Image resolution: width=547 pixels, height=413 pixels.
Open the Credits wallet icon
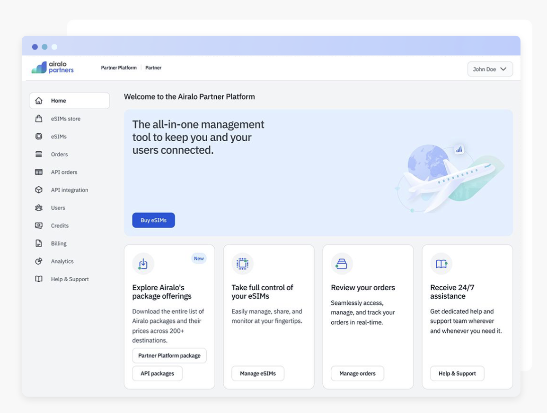[39, 226]
